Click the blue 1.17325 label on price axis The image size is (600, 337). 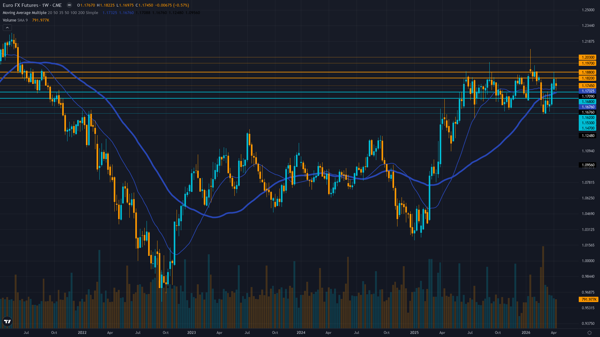tap(587, 91)
